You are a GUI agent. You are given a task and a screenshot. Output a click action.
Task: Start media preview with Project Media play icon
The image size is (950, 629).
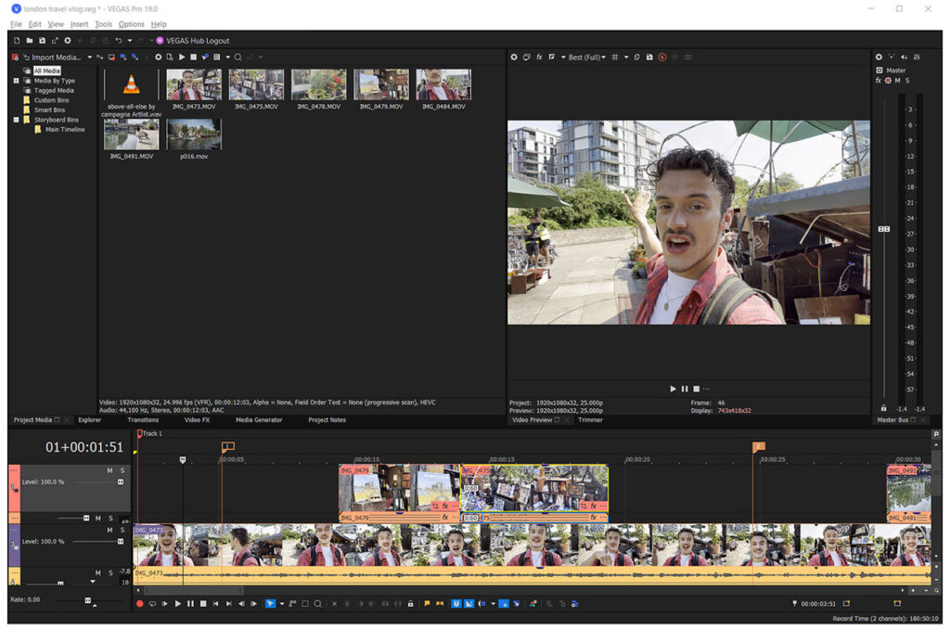pyautogui.click(x=182, y=57)
